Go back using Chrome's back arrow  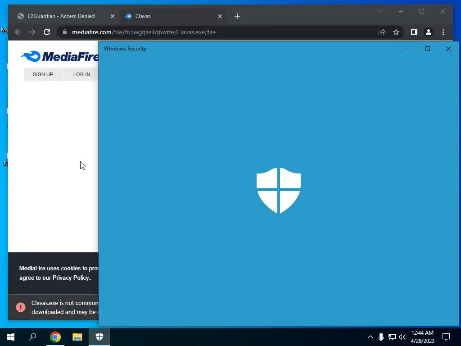18,32
